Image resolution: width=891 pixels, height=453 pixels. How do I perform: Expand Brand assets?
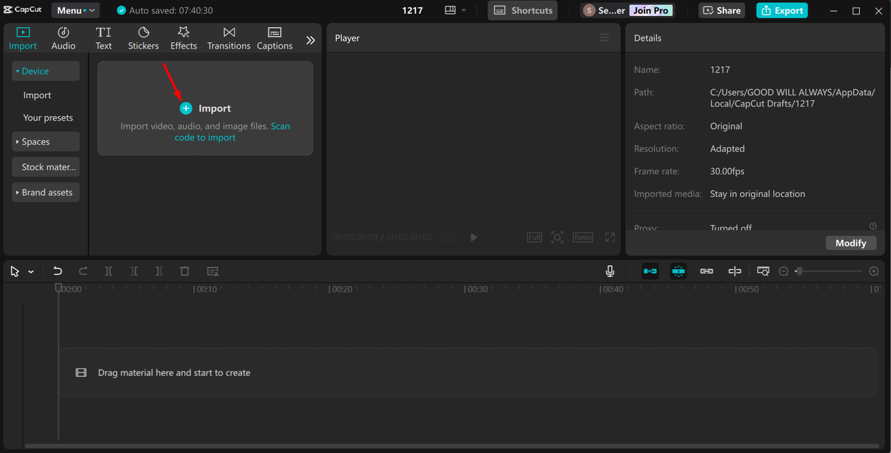pyautogui.click(x=46, y=192)
